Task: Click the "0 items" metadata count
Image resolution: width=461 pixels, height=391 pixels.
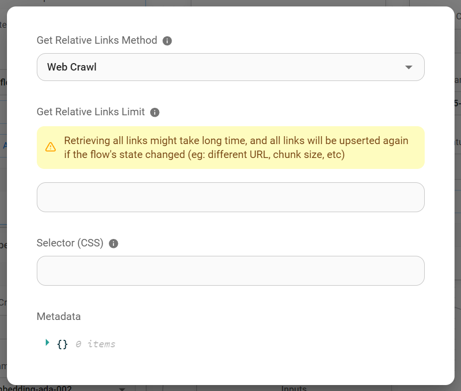Action: click(x=95, y=344)
